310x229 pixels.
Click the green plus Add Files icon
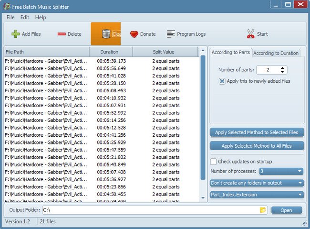[15, 34]
